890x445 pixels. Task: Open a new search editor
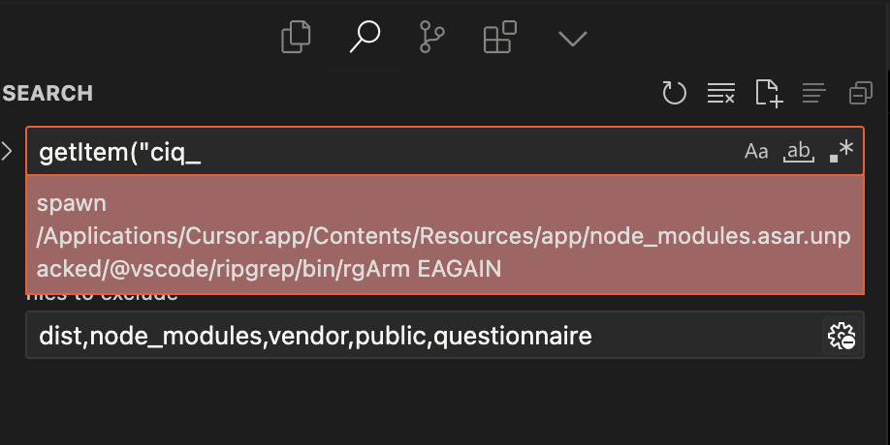769,93
